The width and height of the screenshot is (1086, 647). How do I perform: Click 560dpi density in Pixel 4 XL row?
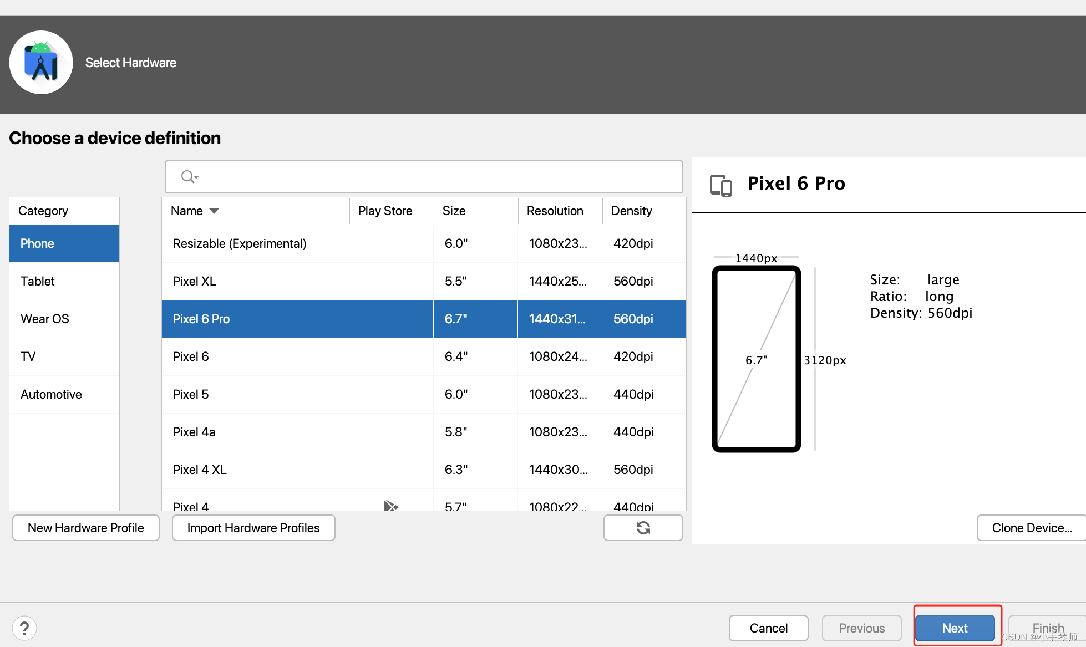tap(644, 470)
